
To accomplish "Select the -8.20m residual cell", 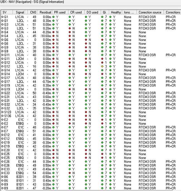I will pyautogui.click(x=46, y=32).
